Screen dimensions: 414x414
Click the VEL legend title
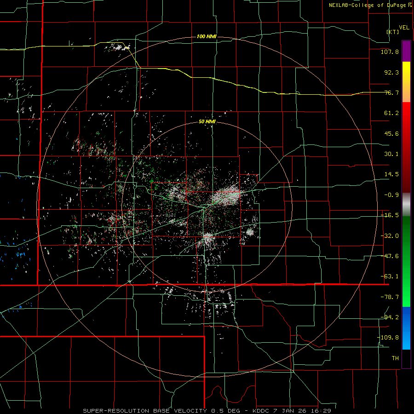(404, 28)
